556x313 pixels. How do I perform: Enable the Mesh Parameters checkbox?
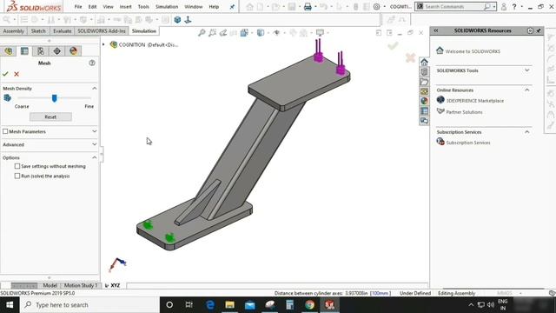click(x=5, y=131)
